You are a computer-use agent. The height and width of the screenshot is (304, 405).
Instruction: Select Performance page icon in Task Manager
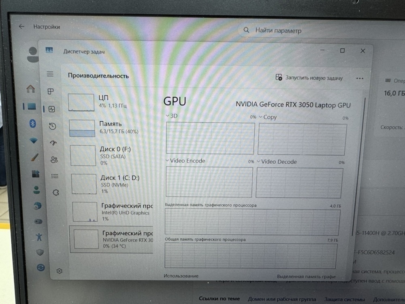[x=52, y=109]
